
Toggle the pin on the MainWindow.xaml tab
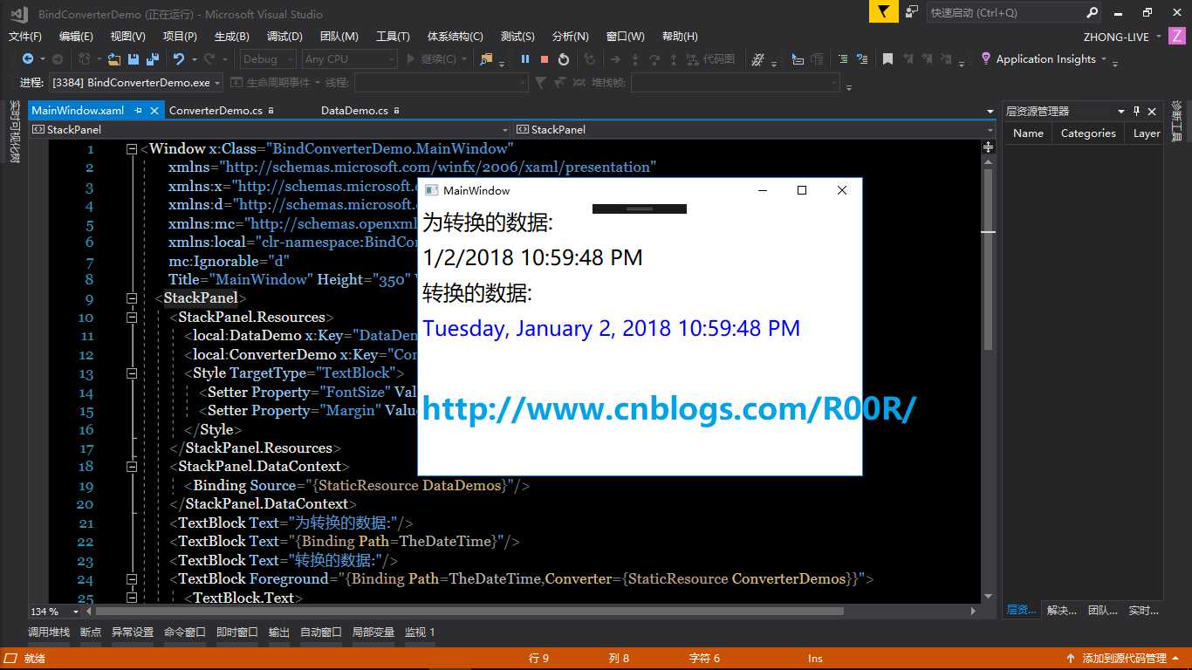(139, 111)
